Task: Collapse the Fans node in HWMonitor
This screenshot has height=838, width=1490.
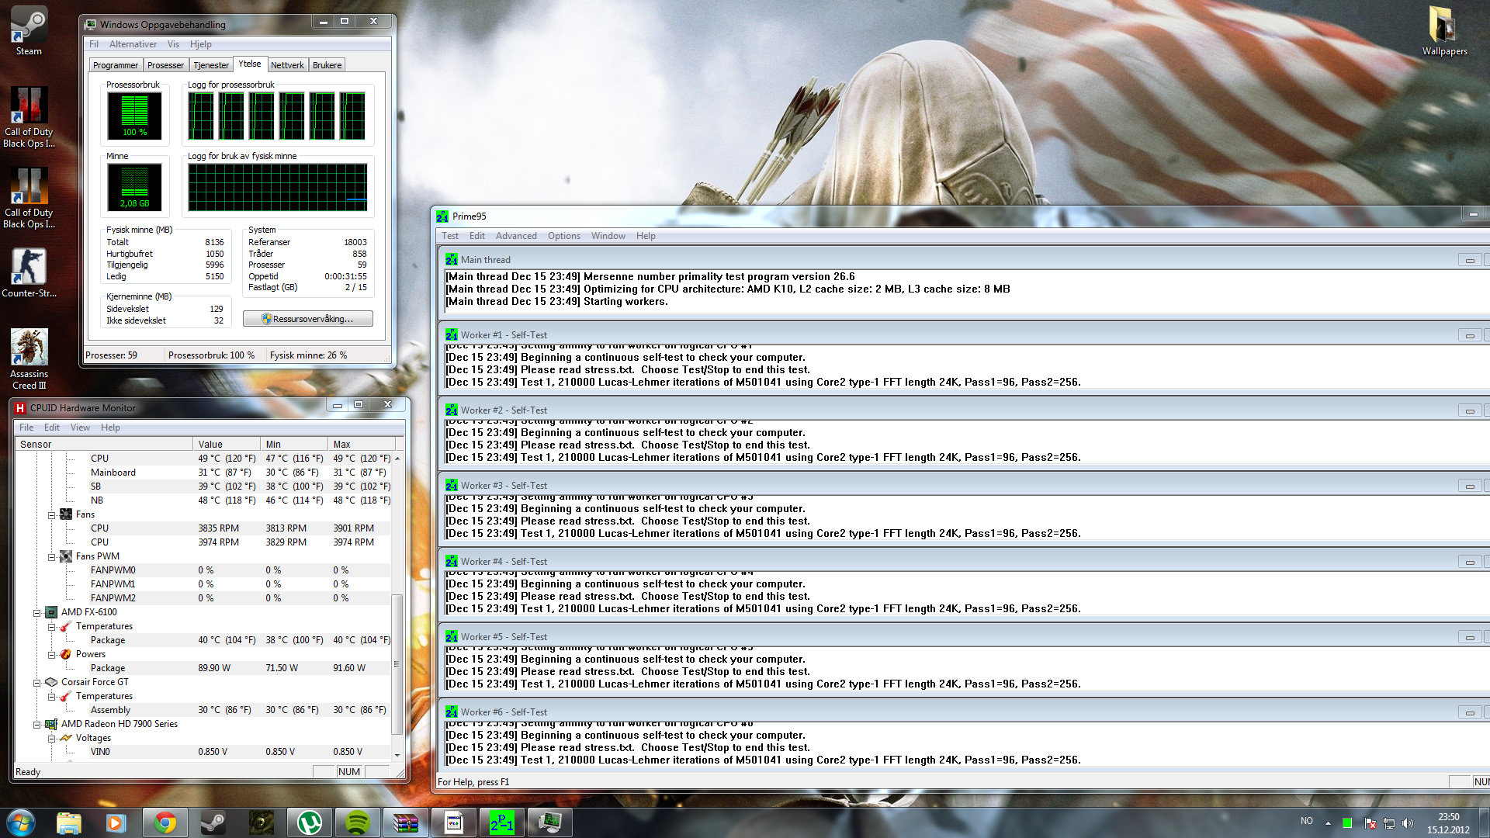Action: [51, 515]
